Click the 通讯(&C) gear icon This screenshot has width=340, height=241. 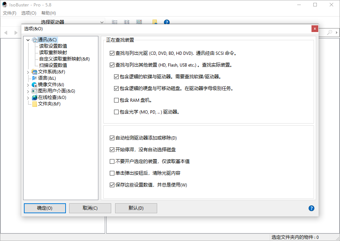point(35,40)
